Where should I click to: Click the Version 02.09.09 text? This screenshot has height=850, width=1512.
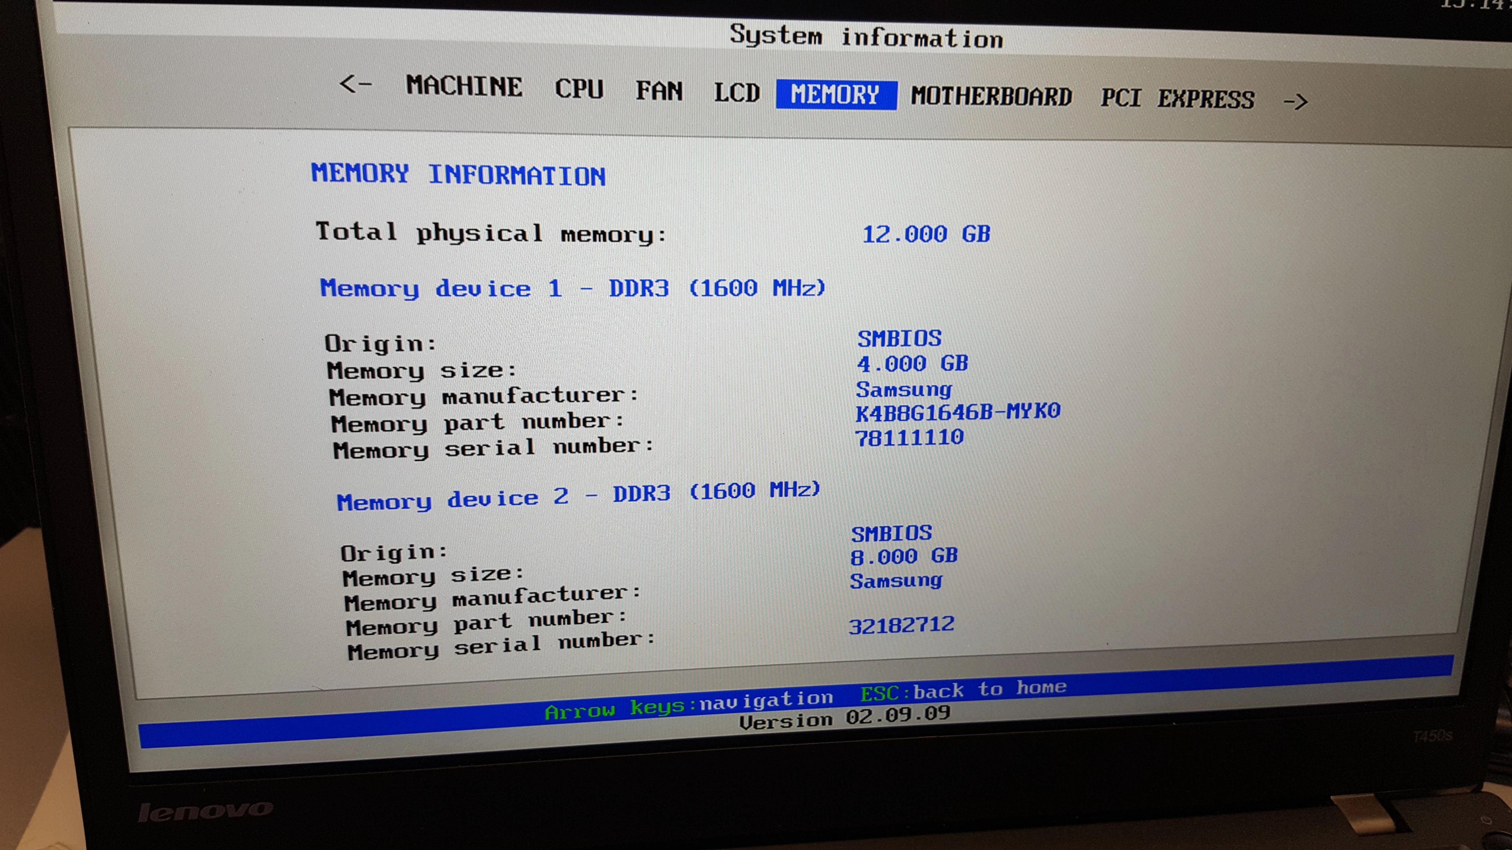pos(845,718)
